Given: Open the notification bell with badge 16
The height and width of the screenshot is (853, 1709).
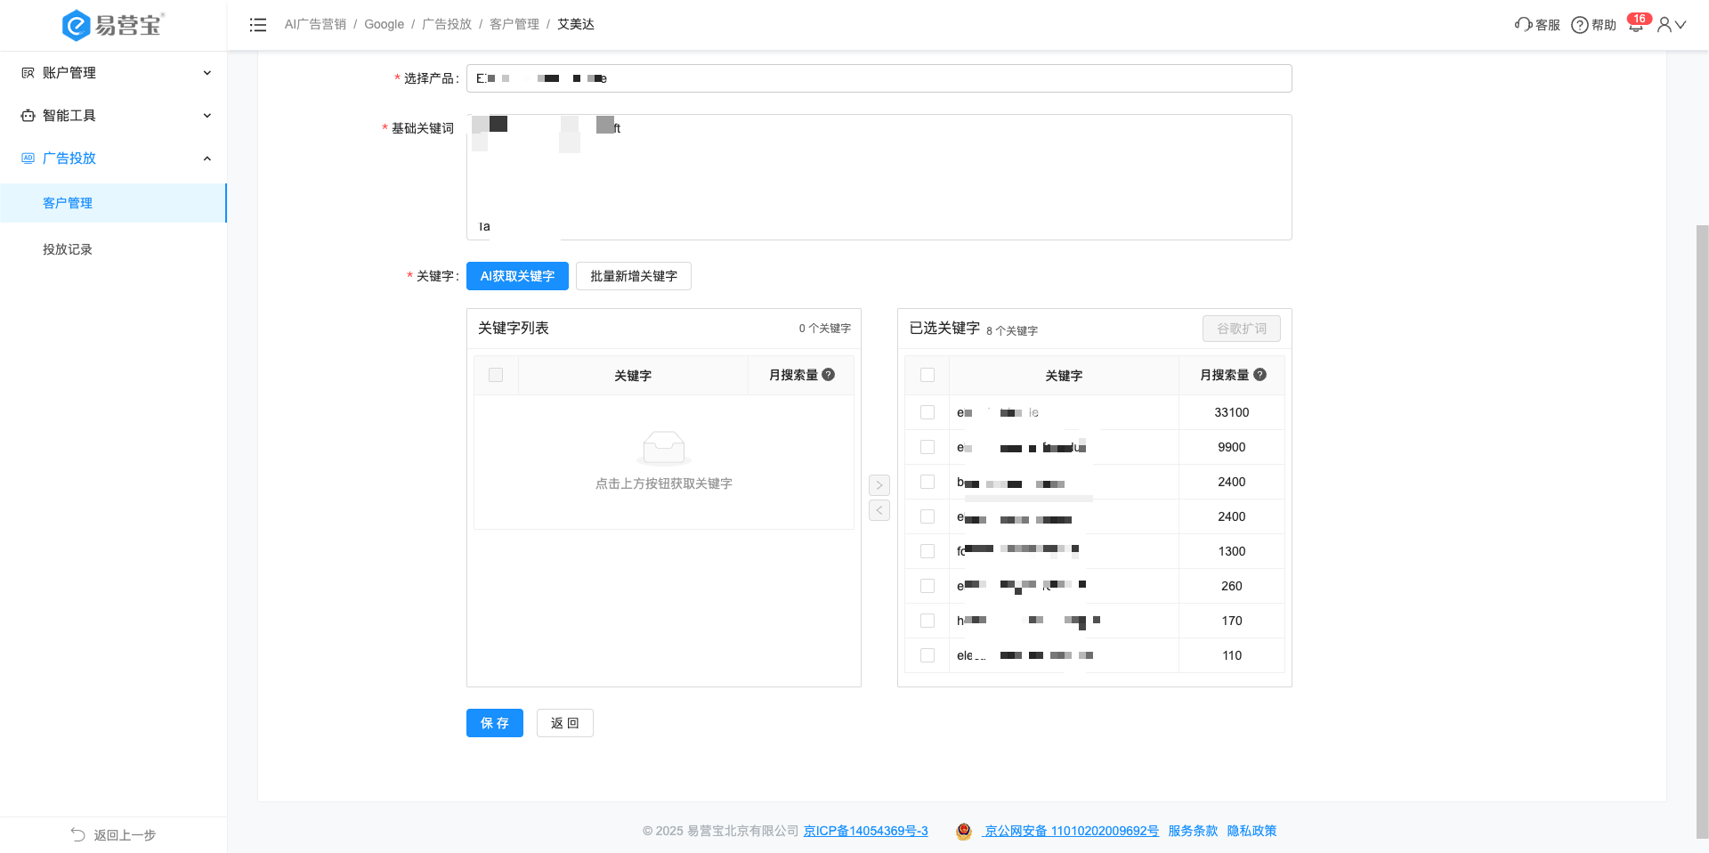Looking at the screenshot, I should pos(1636,25).
